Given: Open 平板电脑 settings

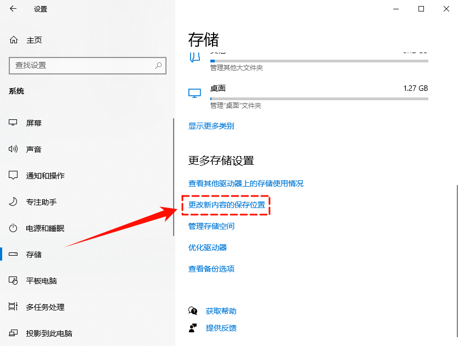Looking at the screenshot, I should pyautogui.click(x=14, y=280).
